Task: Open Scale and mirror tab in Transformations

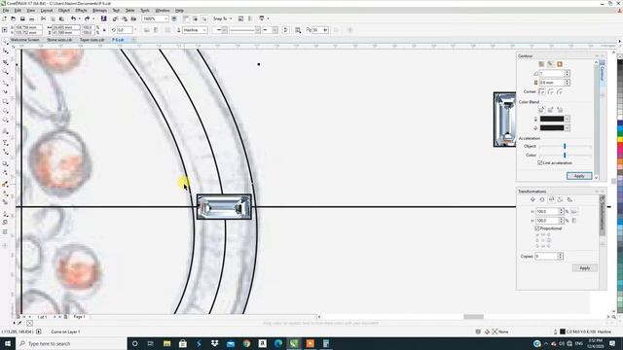Action: click(x=551, y=199)
